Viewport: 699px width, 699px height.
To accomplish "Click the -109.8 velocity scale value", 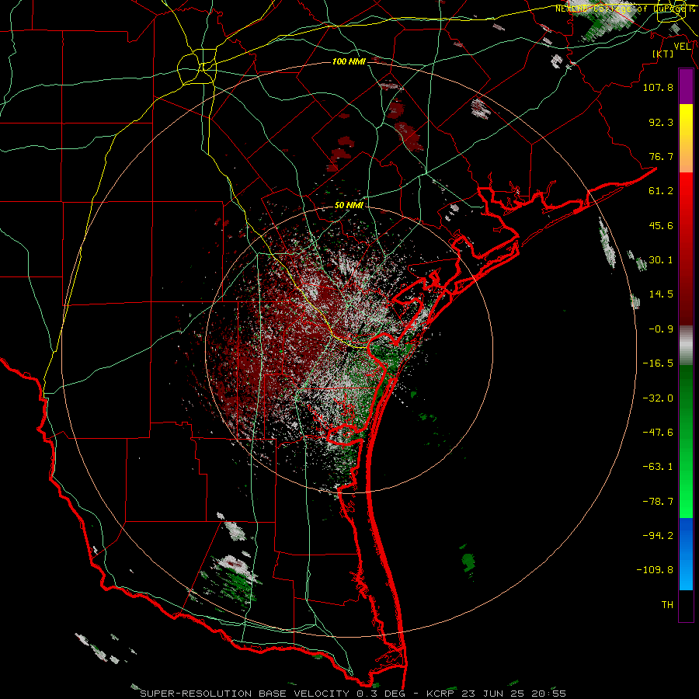I will point(655,570).
